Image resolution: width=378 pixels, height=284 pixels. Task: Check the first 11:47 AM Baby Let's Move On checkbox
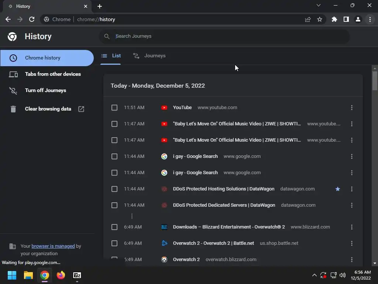[x=114, y=124]
